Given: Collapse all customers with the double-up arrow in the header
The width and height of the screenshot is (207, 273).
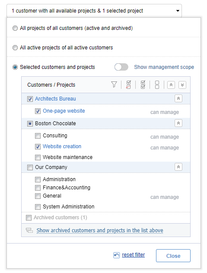Looking at the screenshot, I should click(171, 85).
